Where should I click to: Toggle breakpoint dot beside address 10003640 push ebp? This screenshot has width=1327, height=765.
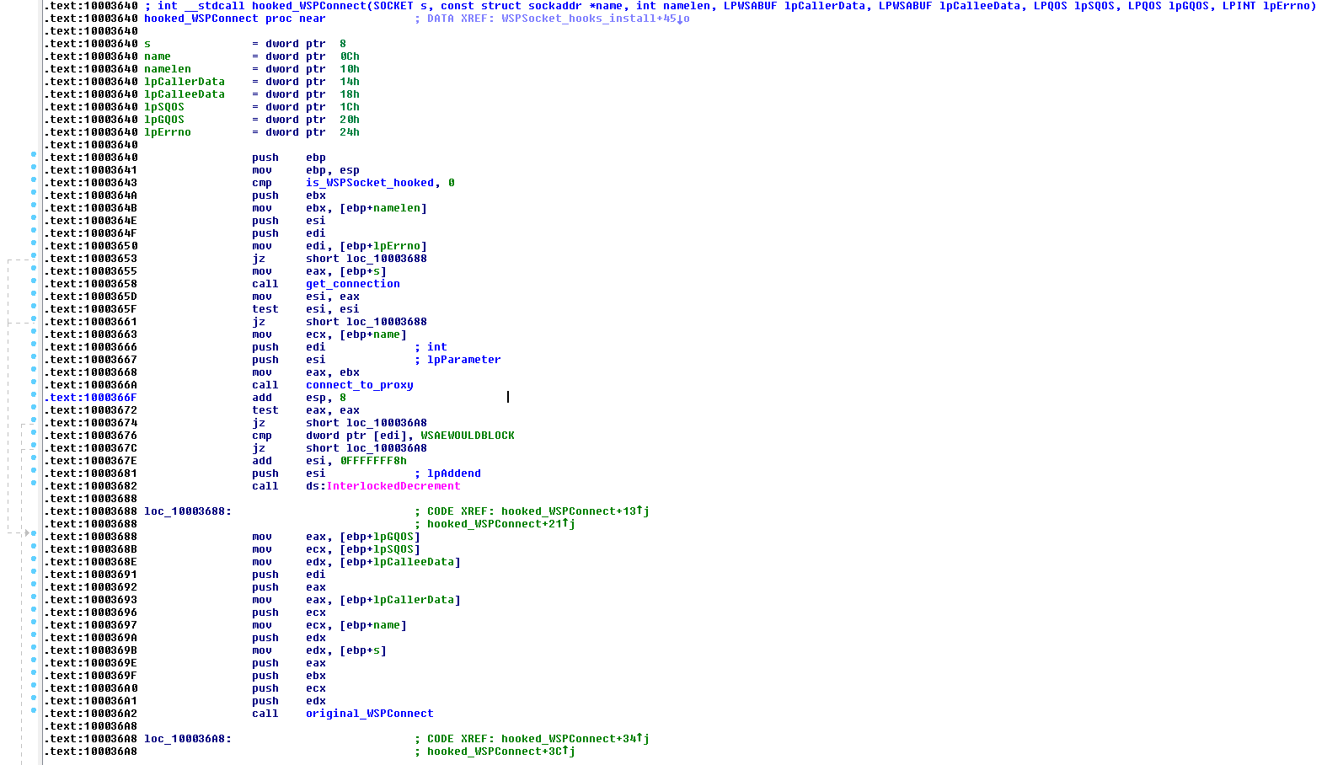34,155
